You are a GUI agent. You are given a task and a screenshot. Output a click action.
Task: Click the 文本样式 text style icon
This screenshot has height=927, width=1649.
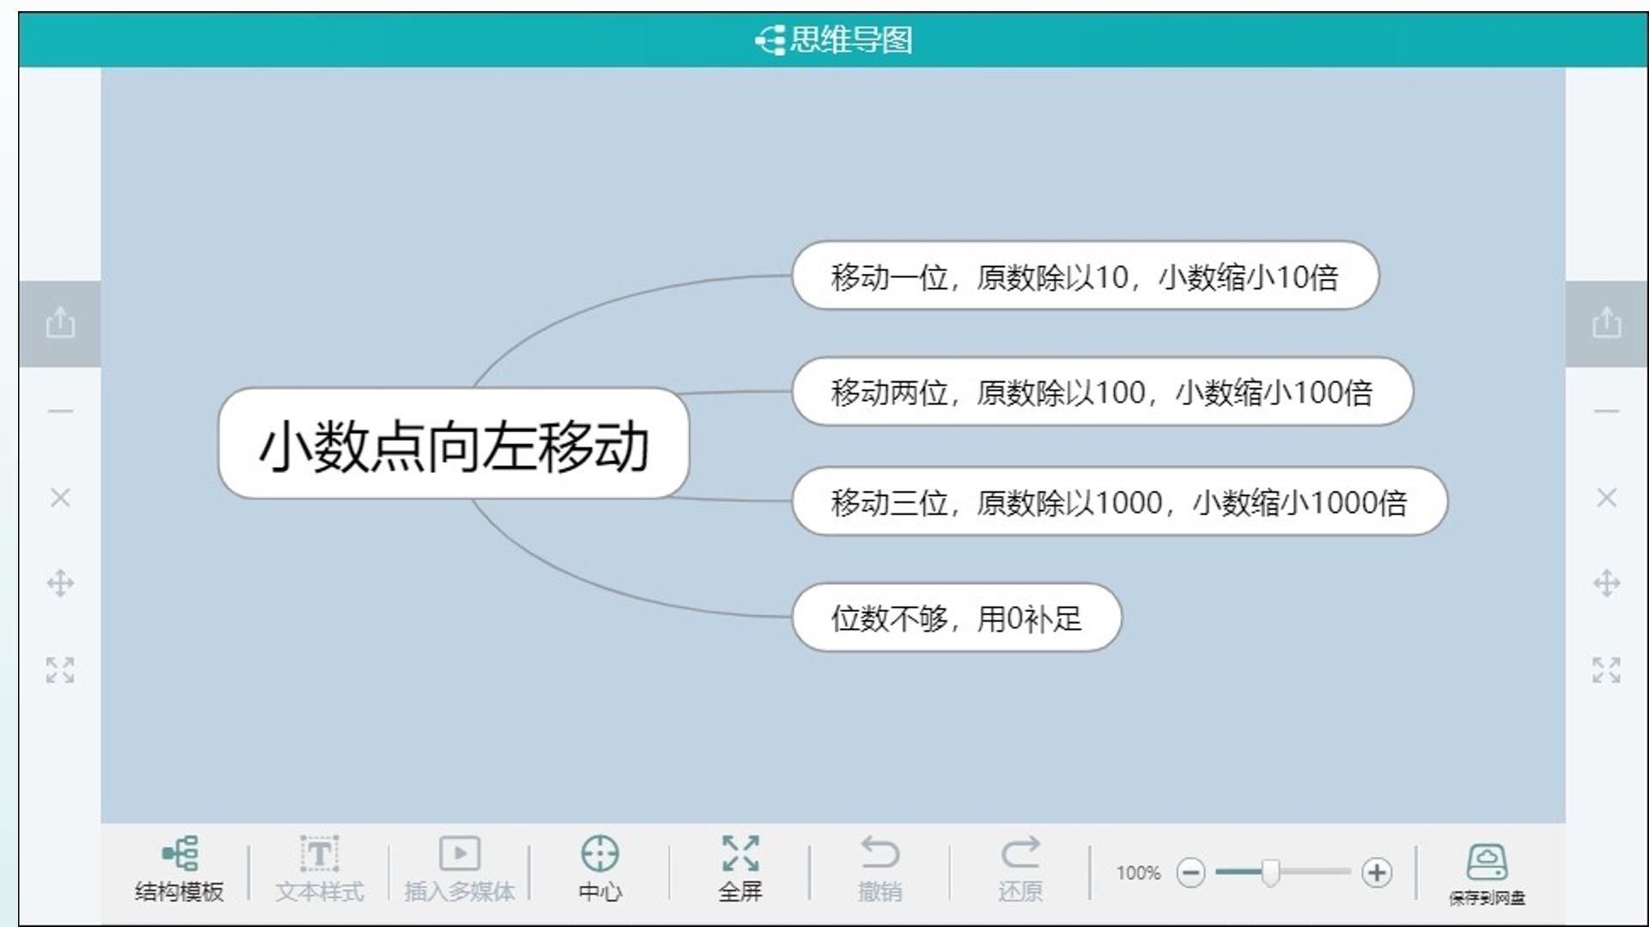click(x=319, y=869)
